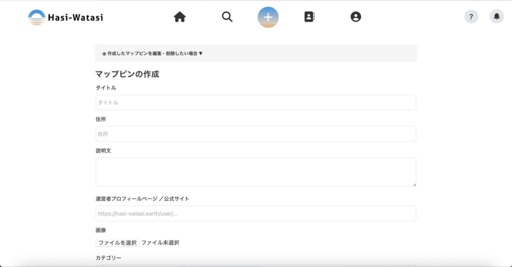The width and height of the screenshot is (512, 267).
Task: Click the Hasi-Watasi brand name text
Action: [x=75, y=18]
